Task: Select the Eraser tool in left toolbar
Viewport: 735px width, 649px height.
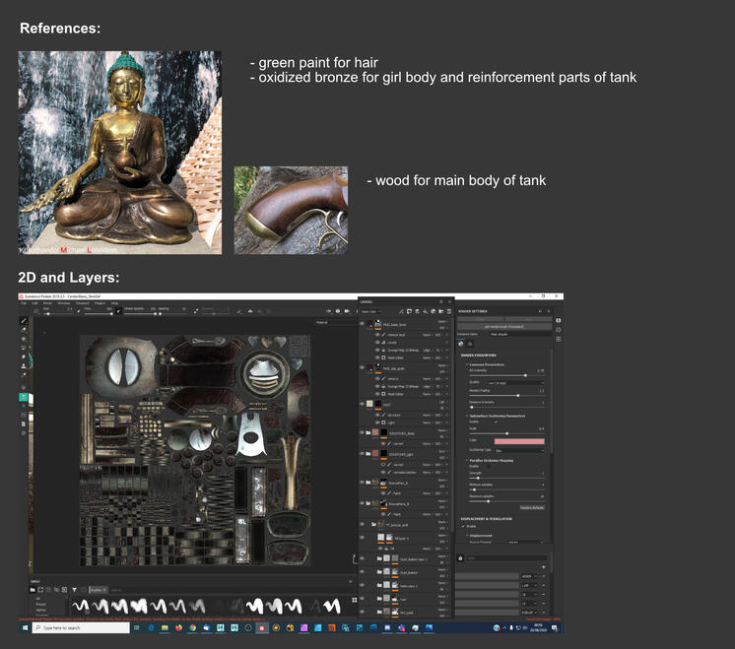Action: pyautogui.click(x=24, y=330)
